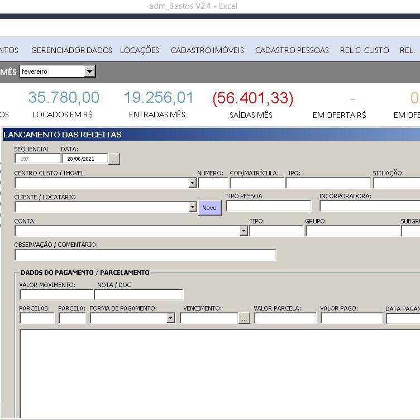The image size is (420, 420).
Task: Open date picker next to Data field
Action: pyautogui.click(x=114, y=159)
